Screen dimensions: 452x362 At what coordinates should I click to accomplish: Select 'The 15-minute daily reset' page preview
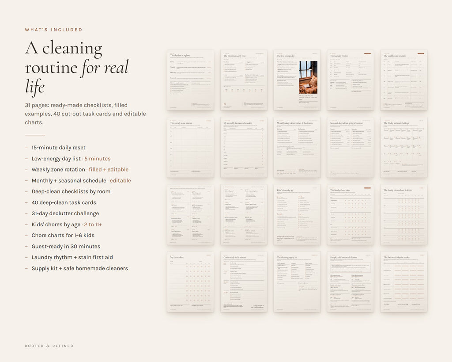click(244, 80)
